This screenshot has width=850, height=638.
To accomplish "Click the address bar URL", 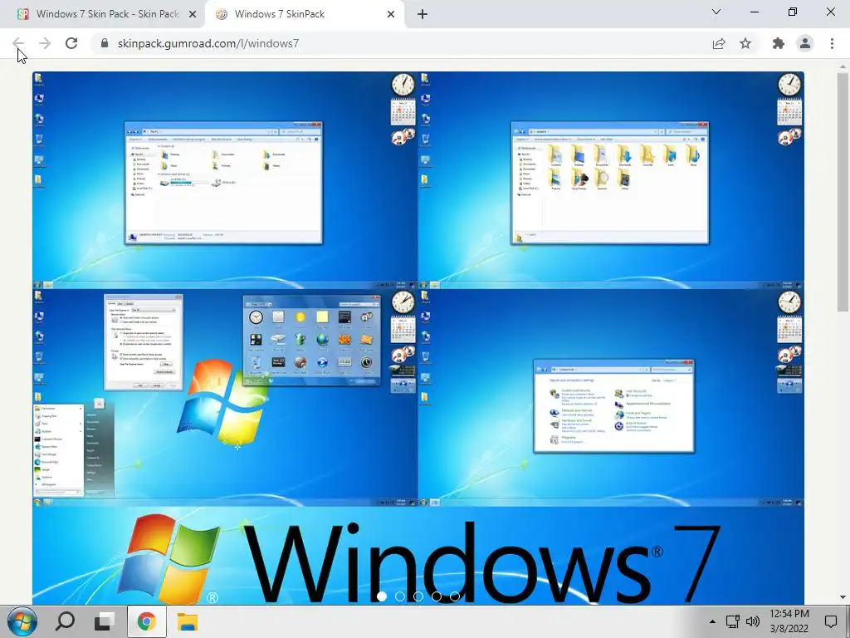I will (x=208, y=43).
